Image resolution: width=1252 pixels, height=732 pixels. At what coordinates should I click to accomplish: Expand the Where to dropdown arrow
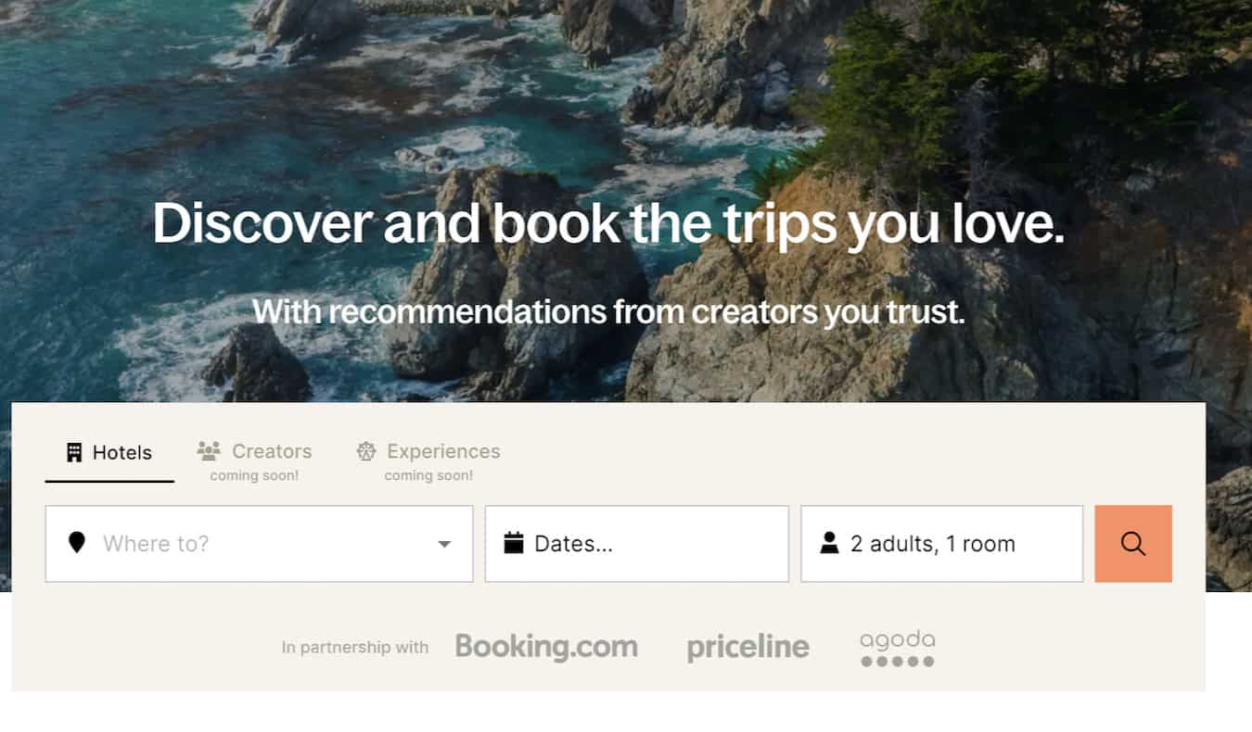444,544
